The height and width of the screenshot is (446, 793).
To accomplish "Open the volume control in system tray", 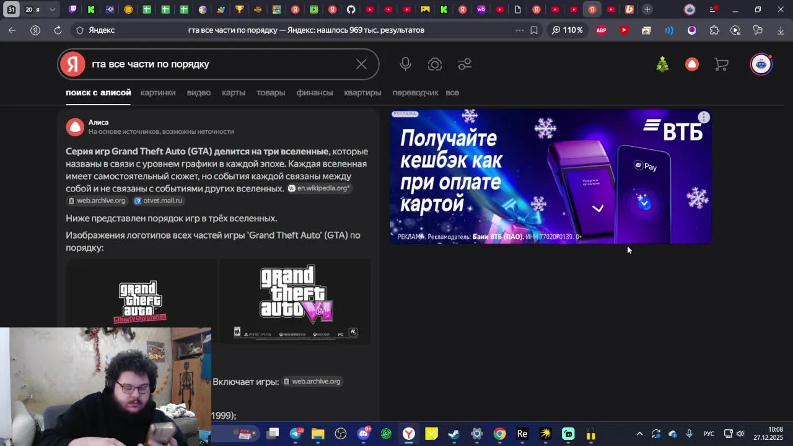I will [740, 434].
